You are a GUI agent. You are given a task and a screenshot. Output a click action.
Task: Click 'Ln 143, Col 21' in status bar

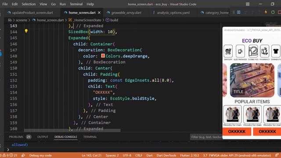tap(92, 155)
